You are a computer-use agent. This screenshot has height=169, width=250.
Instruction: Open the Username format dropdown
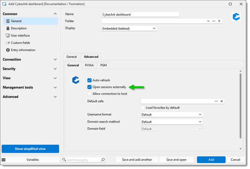172,114
